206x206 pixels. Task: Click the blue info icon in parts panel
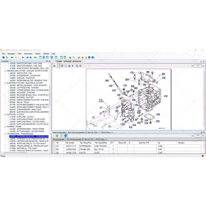click(x=66, y=136)
